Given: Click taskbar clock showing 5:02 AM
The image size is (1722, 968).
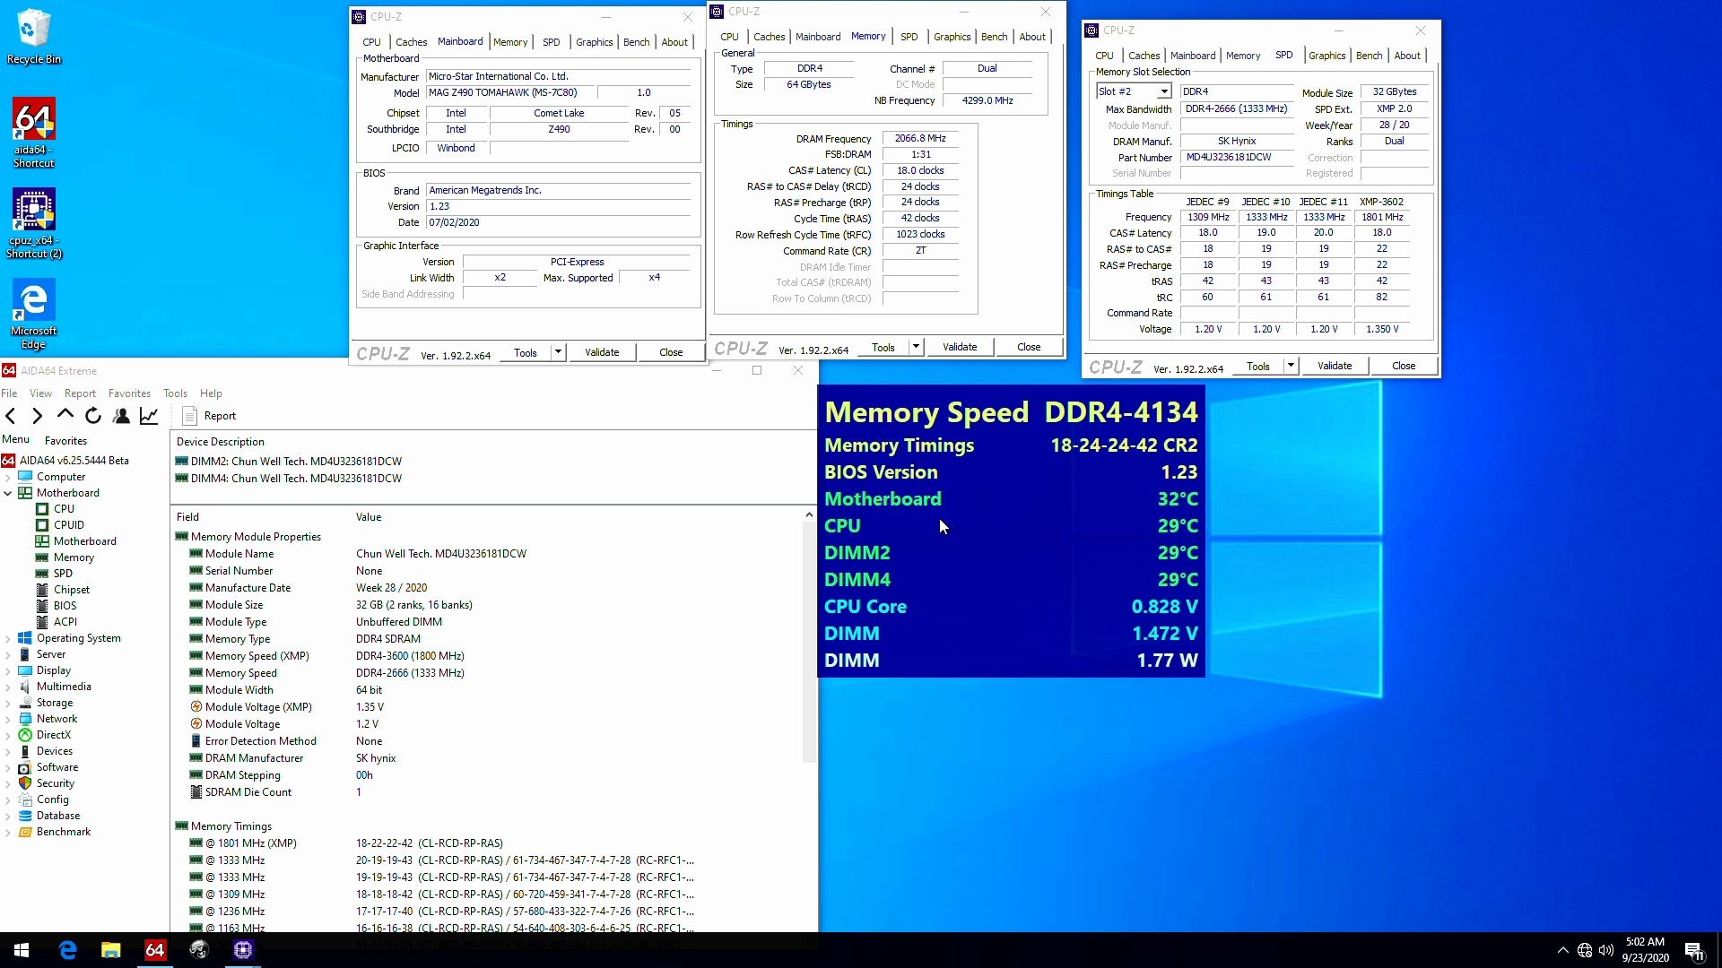Looking at the screenshot, I should [x=1645, y=950].
